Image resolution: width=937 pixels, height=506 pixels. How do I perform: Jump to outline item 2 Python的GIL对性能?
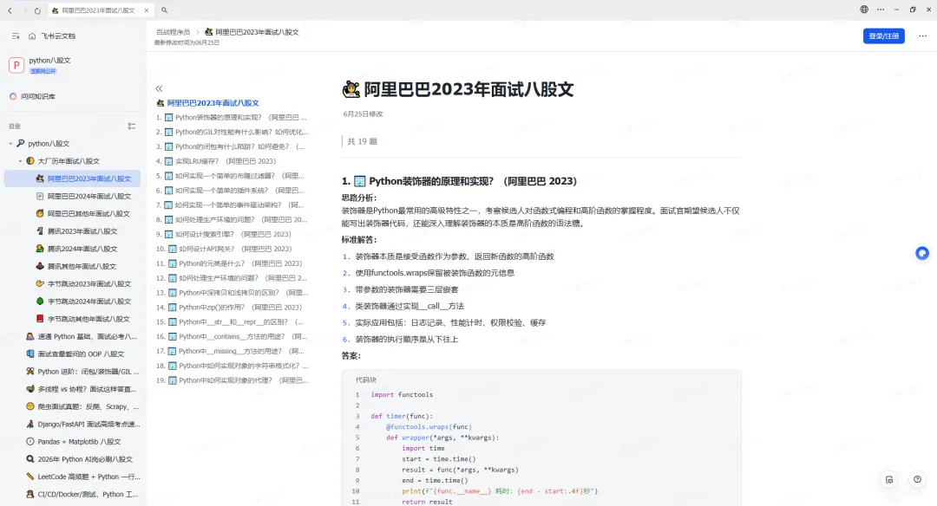242,132
